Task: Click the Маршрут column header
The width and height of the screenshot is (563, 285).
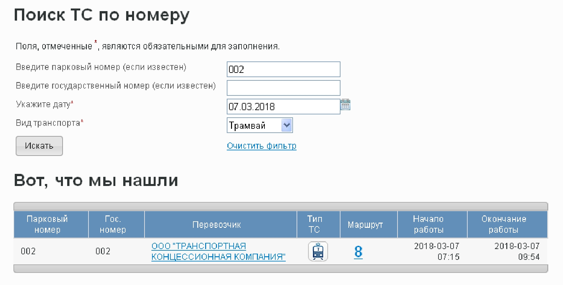Action: point(365,225)
